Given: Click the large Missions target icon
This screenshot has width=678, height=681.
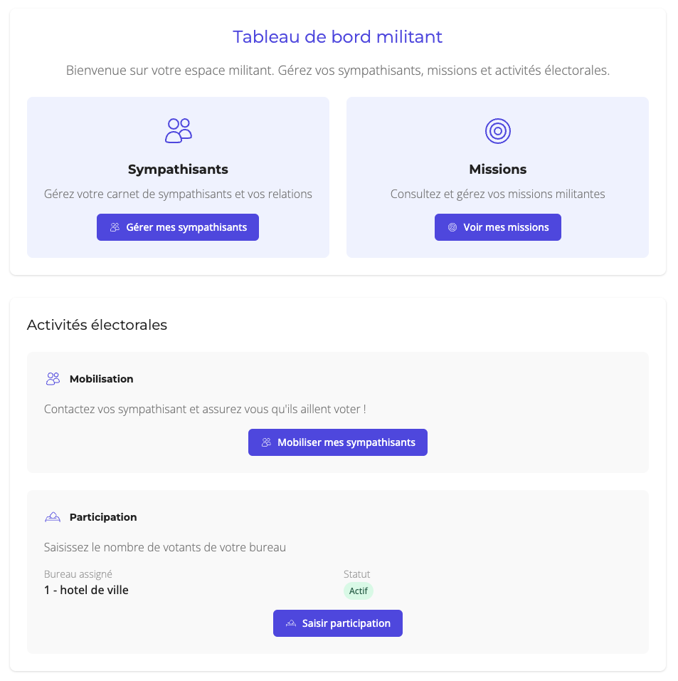Looking at the screenshot, I should 498,131.
